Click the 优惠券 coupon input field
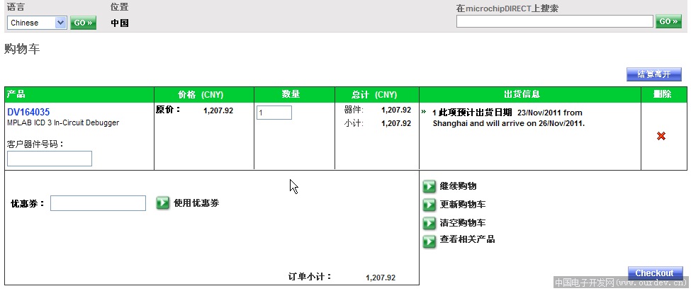Image resolution: width=691 pixels, height=291 pixels. tap(98, 203)
